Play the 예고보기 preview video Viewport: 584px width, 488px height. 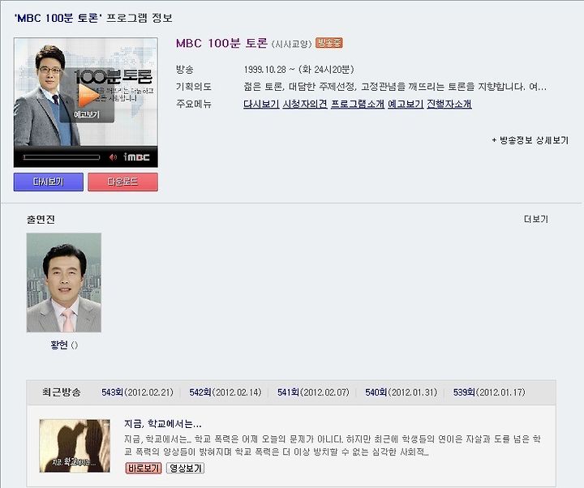87,96
